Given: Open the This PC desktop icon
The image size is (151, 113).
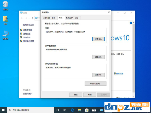Looking at the screenshot, I should 6,35.
